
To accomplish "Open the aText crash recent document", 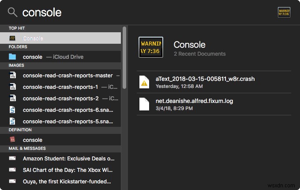I will [x=205, y=82].
